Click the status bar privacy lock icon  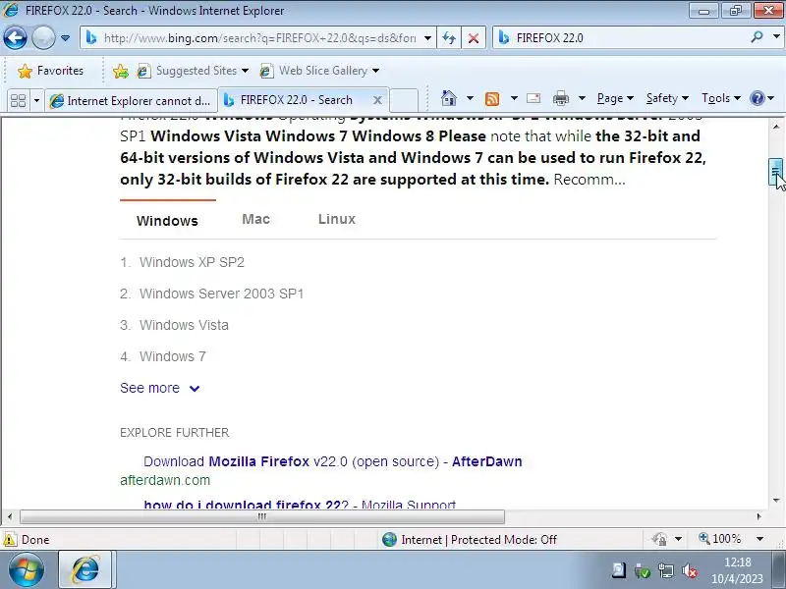pyautogui.click(x=659, y=539)
